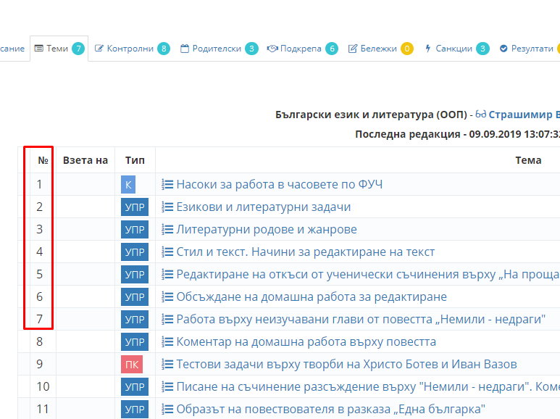Click the Български език и литература (ООП) heading
This screenshot has width=560, height=419.
(371, 115)
